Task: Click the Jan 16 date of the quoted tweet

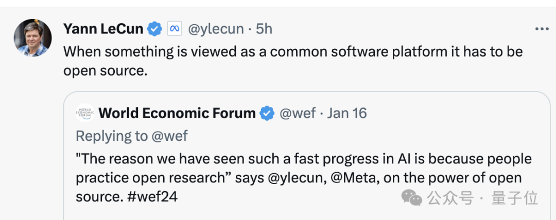Action: click(346, 113)
